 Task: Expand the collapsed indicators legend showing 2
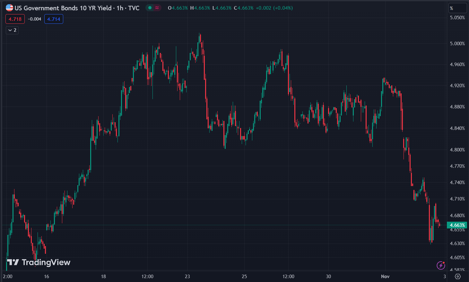pos(12,30)
